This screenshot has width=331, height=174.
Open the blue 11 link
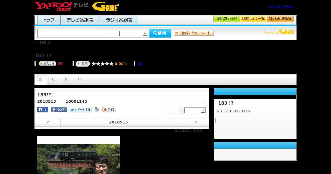coord(141,64)
